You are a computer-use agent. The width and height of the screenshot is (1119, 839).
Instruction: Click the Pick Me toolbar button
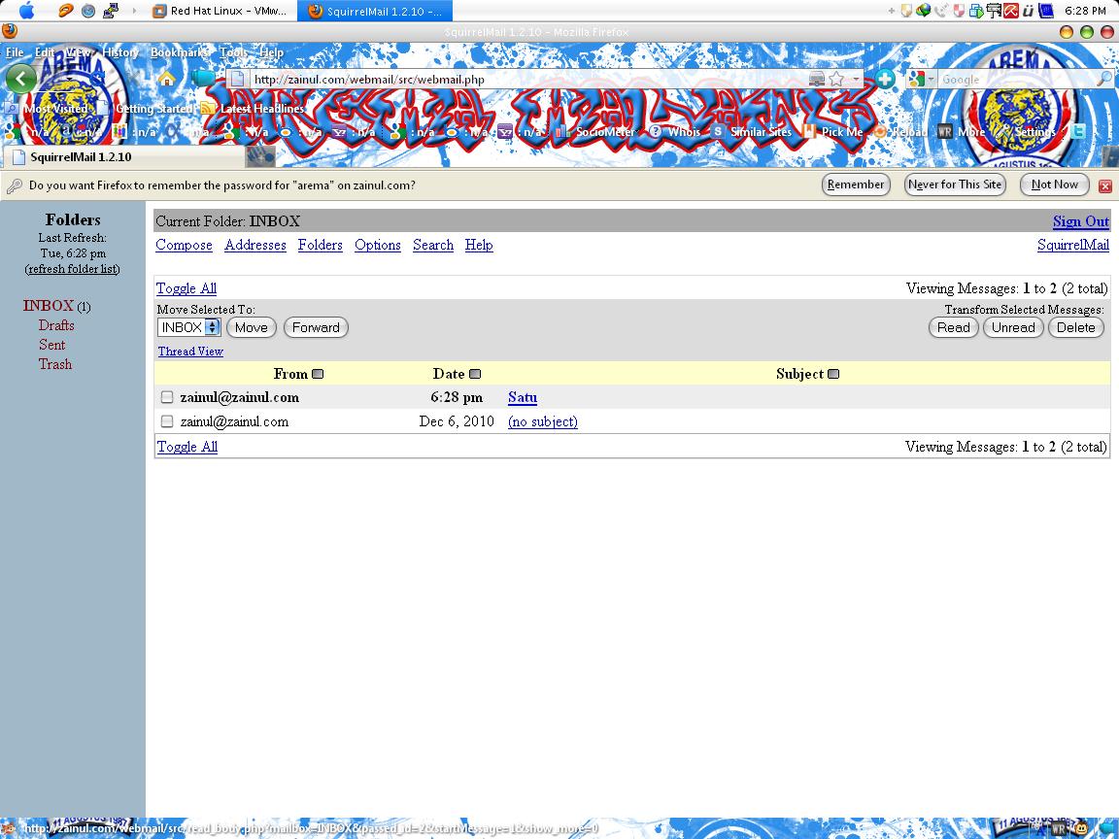tap(832, 131)
